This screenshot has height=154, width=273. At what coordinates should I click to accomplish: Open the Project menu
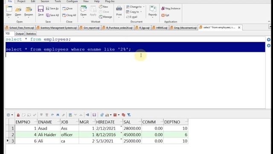click(x=21, y=1)
